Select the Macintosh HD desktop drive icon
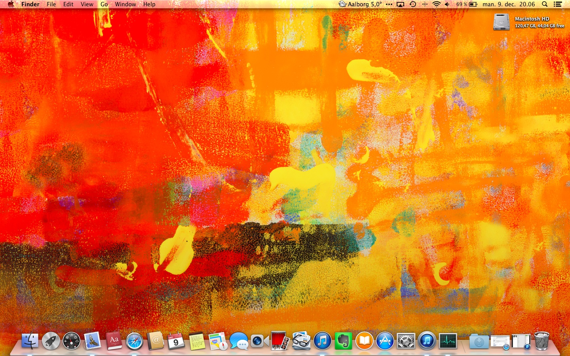Screen dimensions: 570x356 [502, 22]
